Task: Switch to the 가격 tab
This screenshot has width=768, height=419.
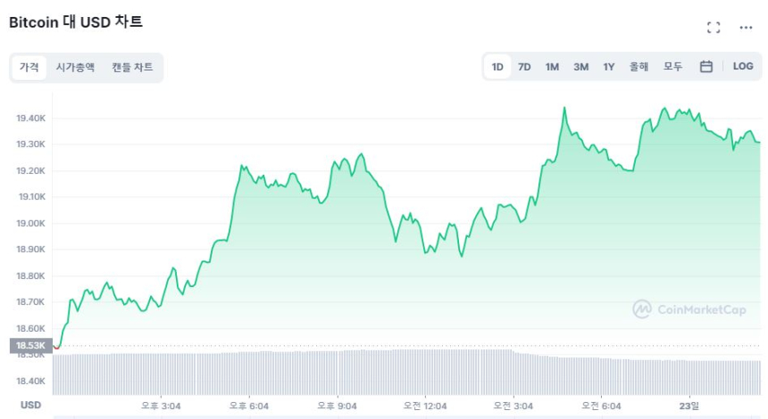Action: click(29, 67)
